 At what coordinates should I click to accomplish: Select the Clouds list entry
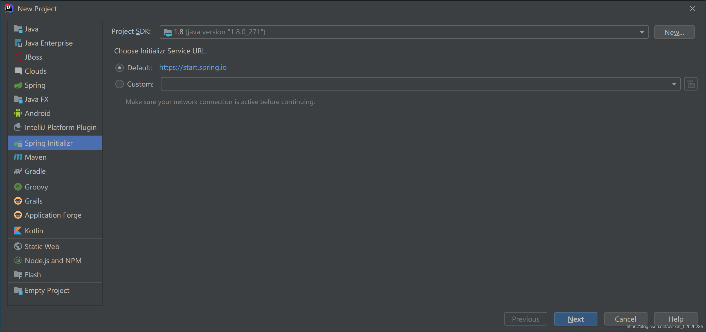tap(55, 71)
